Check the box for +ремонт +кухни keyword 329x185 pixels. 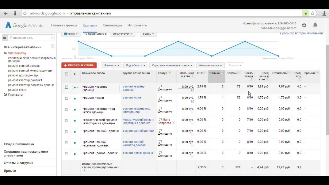tap(66, 98)
